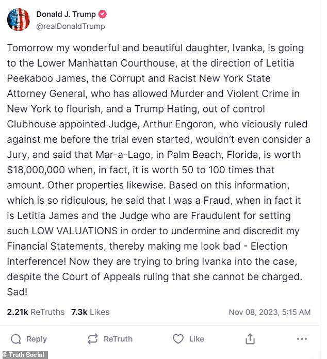Screen dimensions: 327x359
Task: View the 7.3k Likes list
Action: pyautogui.click(x=91, y=312)
